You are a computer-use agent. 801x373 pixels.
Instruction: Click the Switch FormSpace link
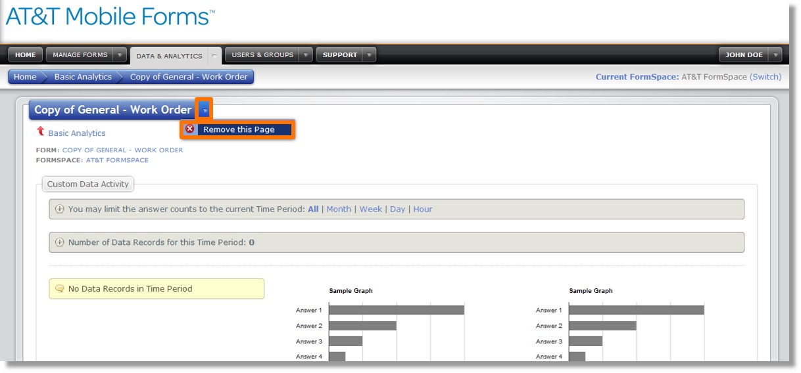[765, 77]
